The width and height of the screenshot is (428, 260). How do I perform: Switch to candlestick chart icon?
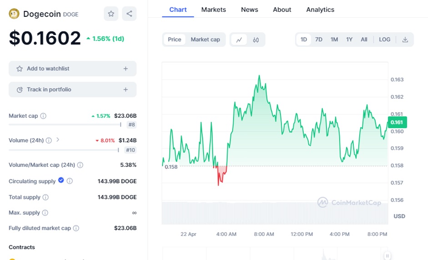pyautogui.click(x=256, y=40)
